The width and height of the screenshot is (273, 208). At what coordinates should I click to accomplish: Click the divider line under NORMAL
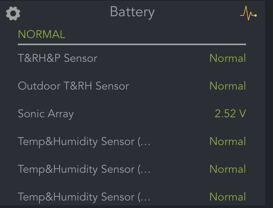132,44
